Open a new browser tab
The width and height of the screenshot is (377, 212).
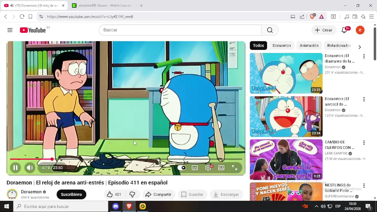pyautogui.click(x=141, y=5)
